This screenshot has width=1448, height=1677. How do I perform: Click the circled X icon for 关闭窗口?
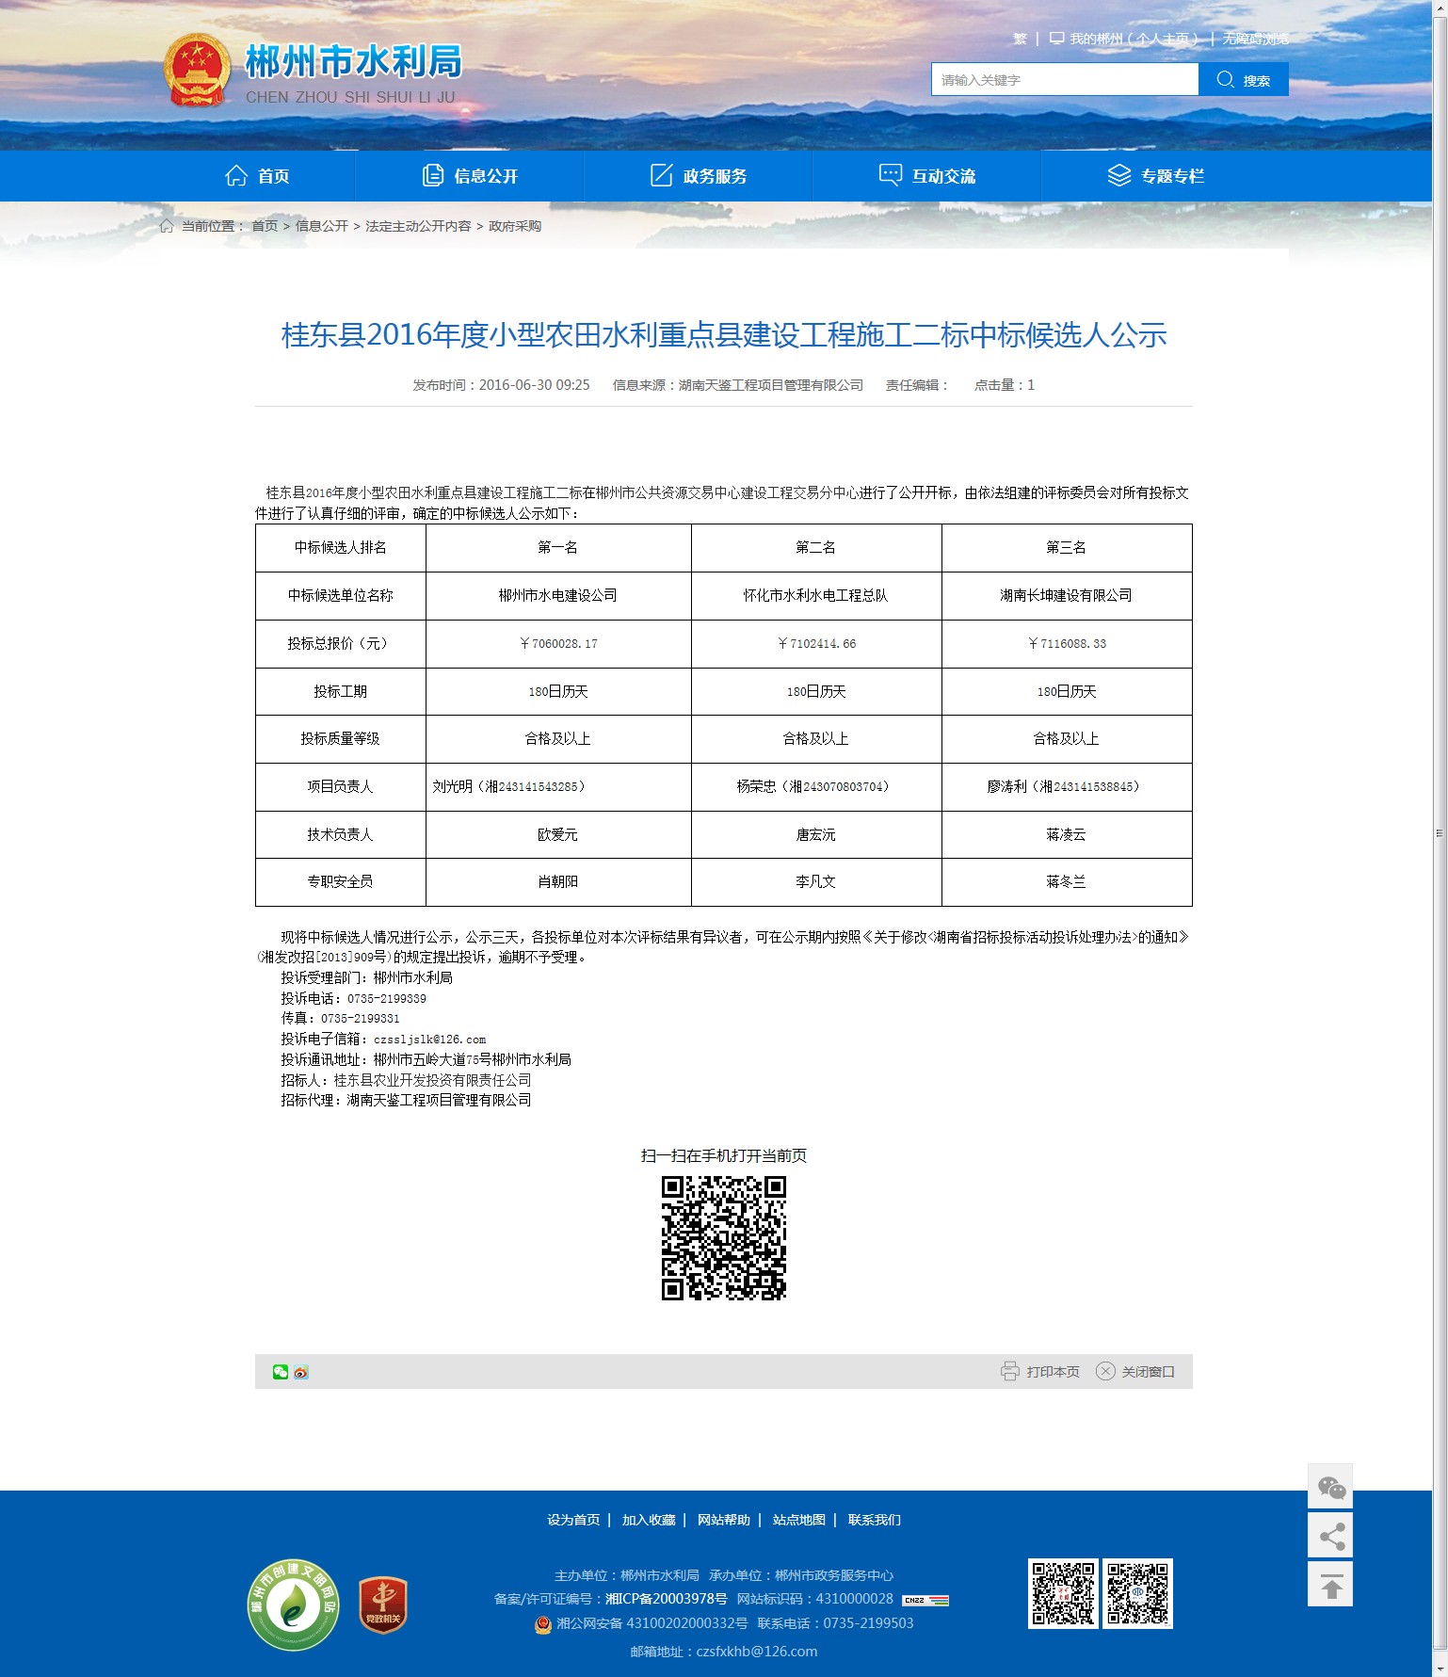(1105, 1371)
